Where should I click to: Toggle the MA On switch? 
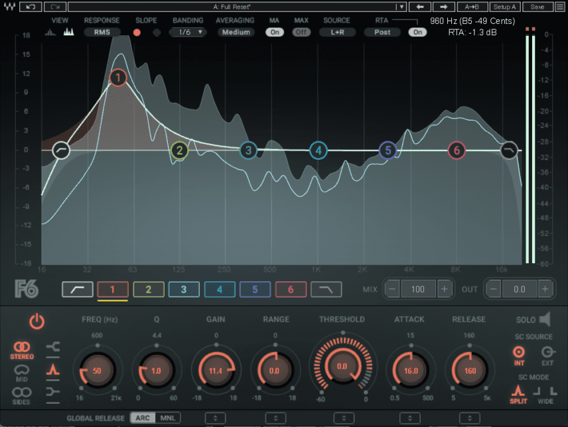click(x=275, y=32)
